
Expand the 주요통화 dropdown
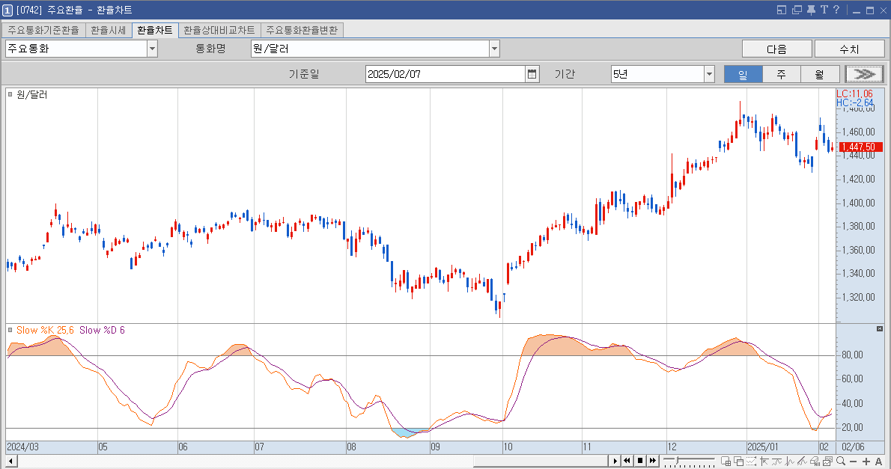pyautogui.click(x=152, y=49)
